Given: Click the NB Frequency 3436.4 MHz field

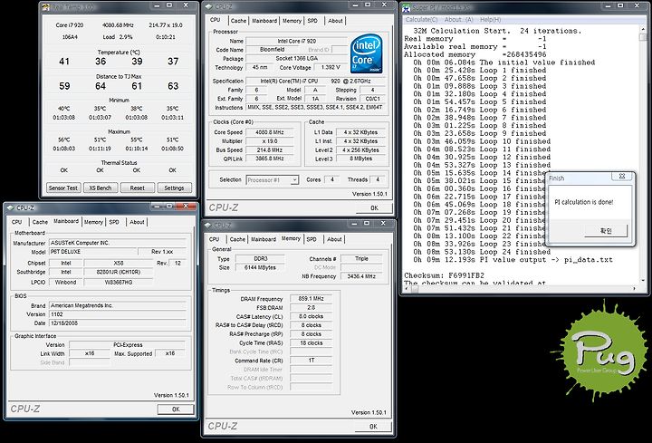Looking at the screenshot, I should click(361, 276).
